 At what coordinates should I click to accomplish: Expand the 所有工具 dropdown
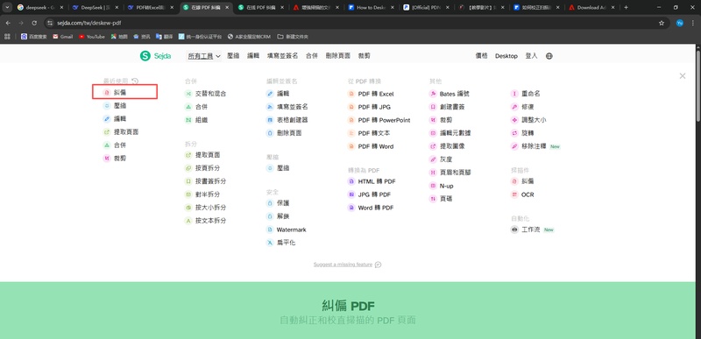[x=204, y=56]
